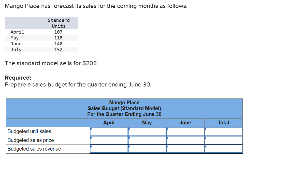
Task: Select May budgeted sales price cell
Action: [x=147, y=140]
